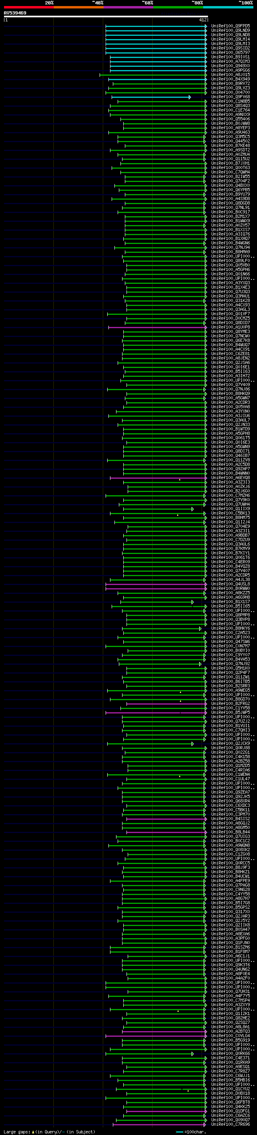Image resolution: width=257 pixels, height=1135 pixels.
Task: Click the UniRef100_A2BTQ3 label
Action: coord(230,1032)
